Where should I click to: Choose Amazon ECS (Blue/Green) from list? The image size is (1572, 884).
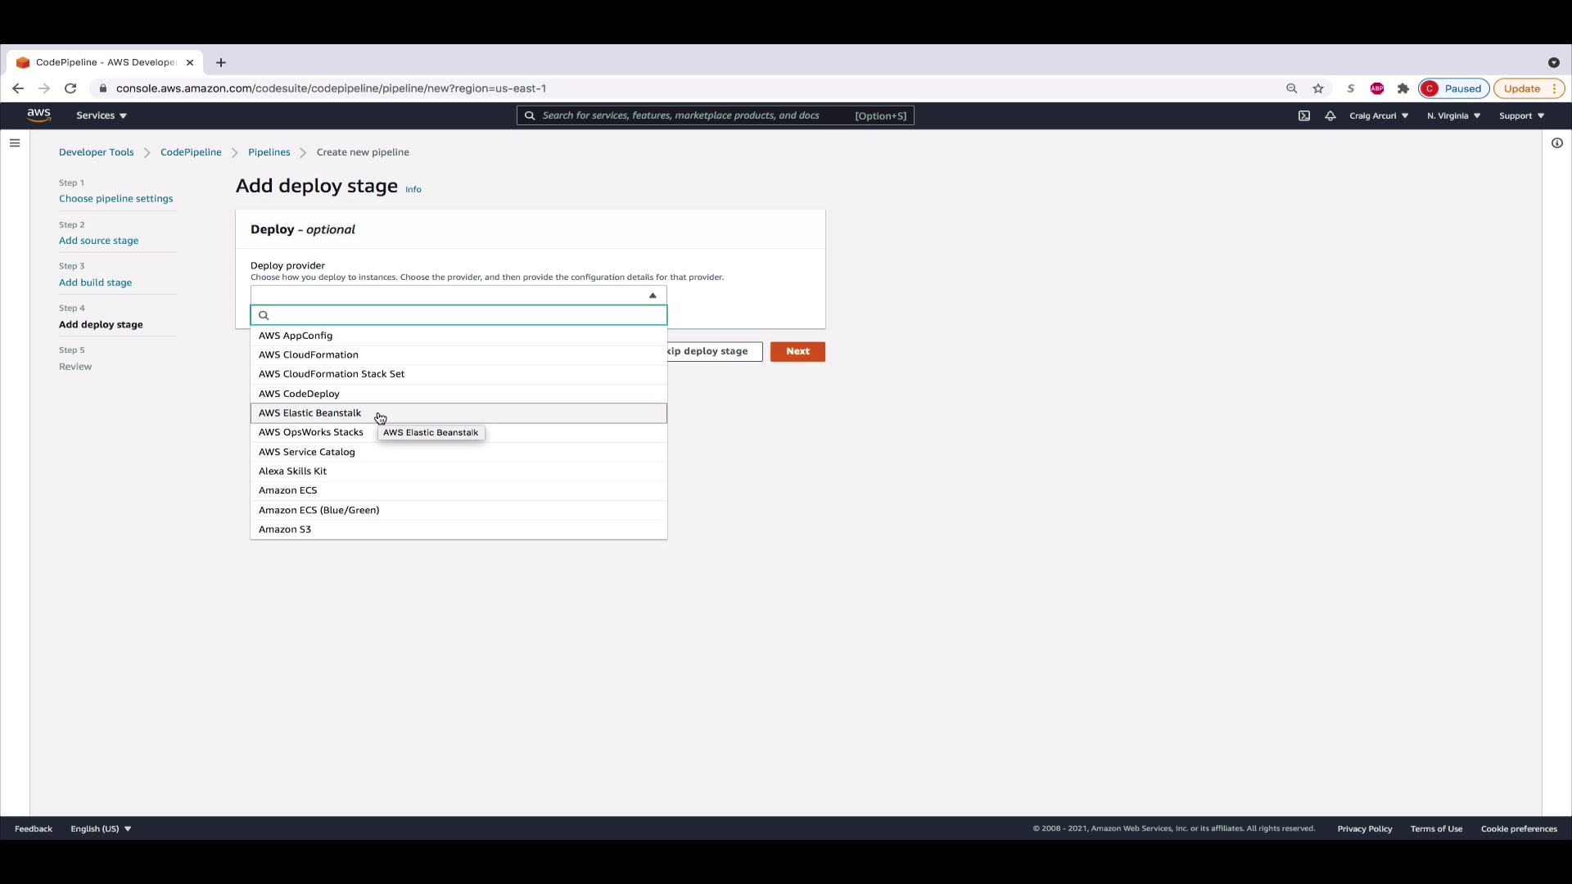318,510
